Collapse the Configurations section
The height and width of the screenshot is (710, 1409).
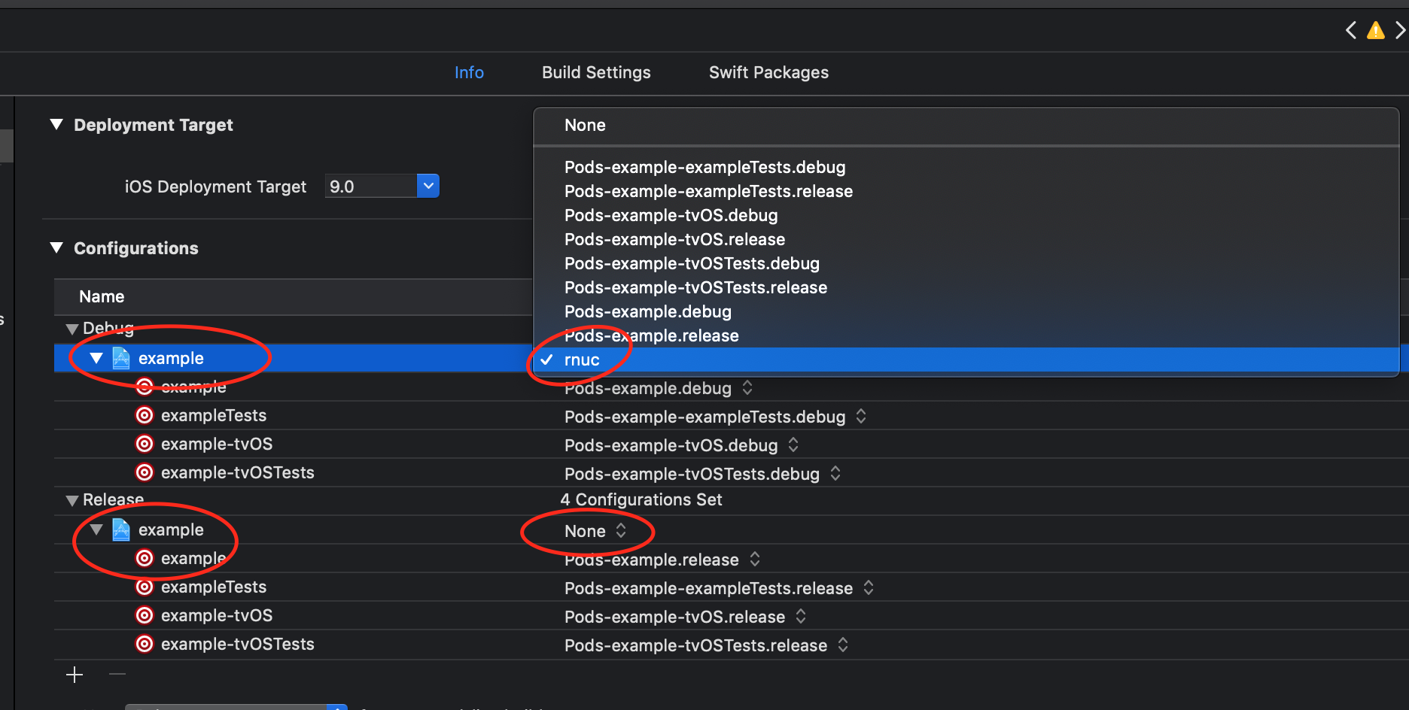tap(56, 247)
